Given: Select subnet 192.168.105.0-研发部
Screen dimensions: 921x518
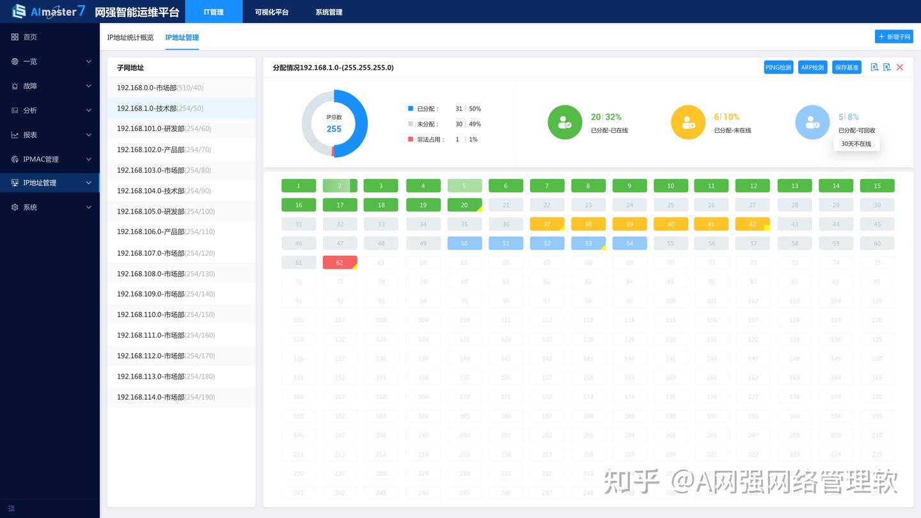Looking at the screenshot, I should click(x=181, y=211).
